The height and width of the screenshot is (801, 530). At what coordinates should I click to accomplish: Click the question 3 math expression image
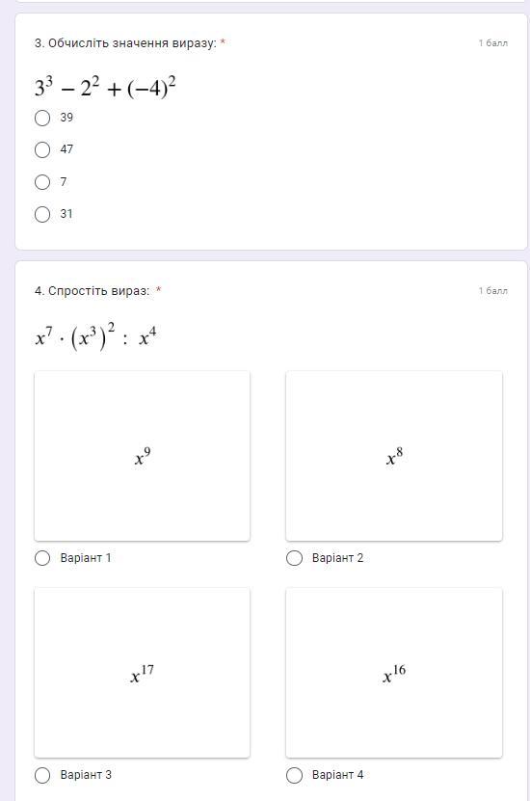pyautogui.click(x=105, y=87)
